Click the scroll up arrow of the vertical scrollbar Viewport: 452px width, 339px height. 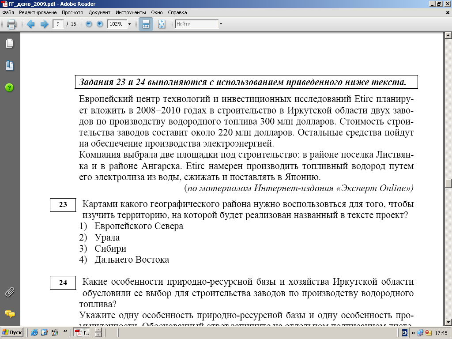pyautogui.click(x=448, y=35)
